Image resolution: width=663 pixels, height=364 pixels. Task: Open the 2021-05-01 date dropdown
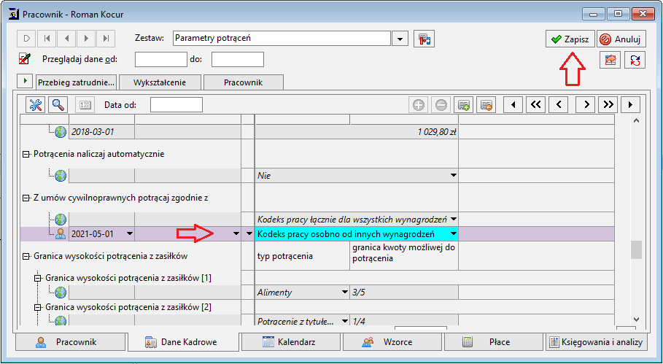(129, 233)
